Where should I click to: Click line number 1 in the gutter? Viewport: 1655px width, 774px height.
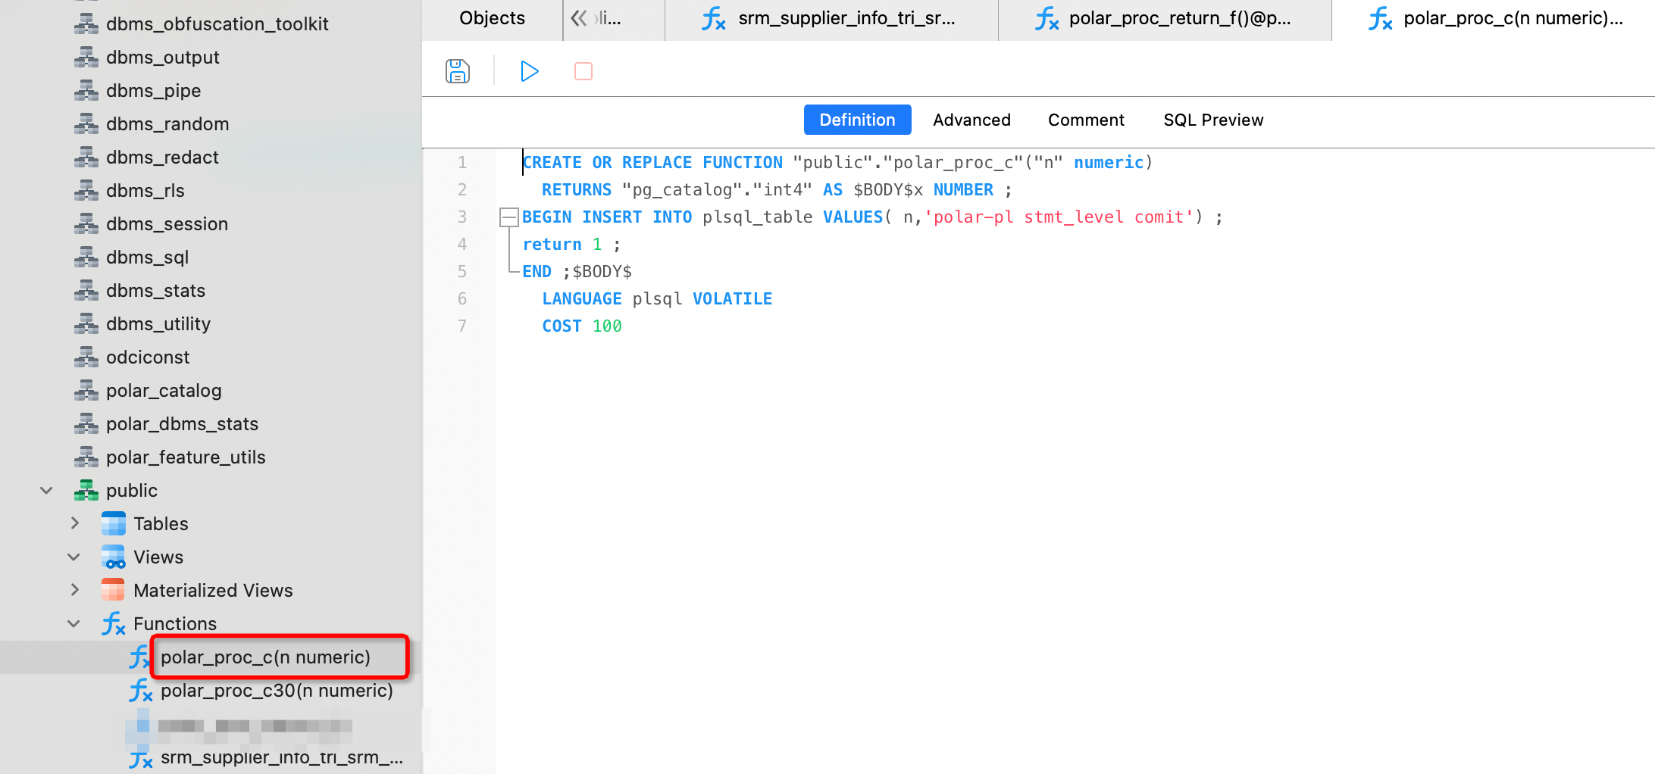click(462, 163)
